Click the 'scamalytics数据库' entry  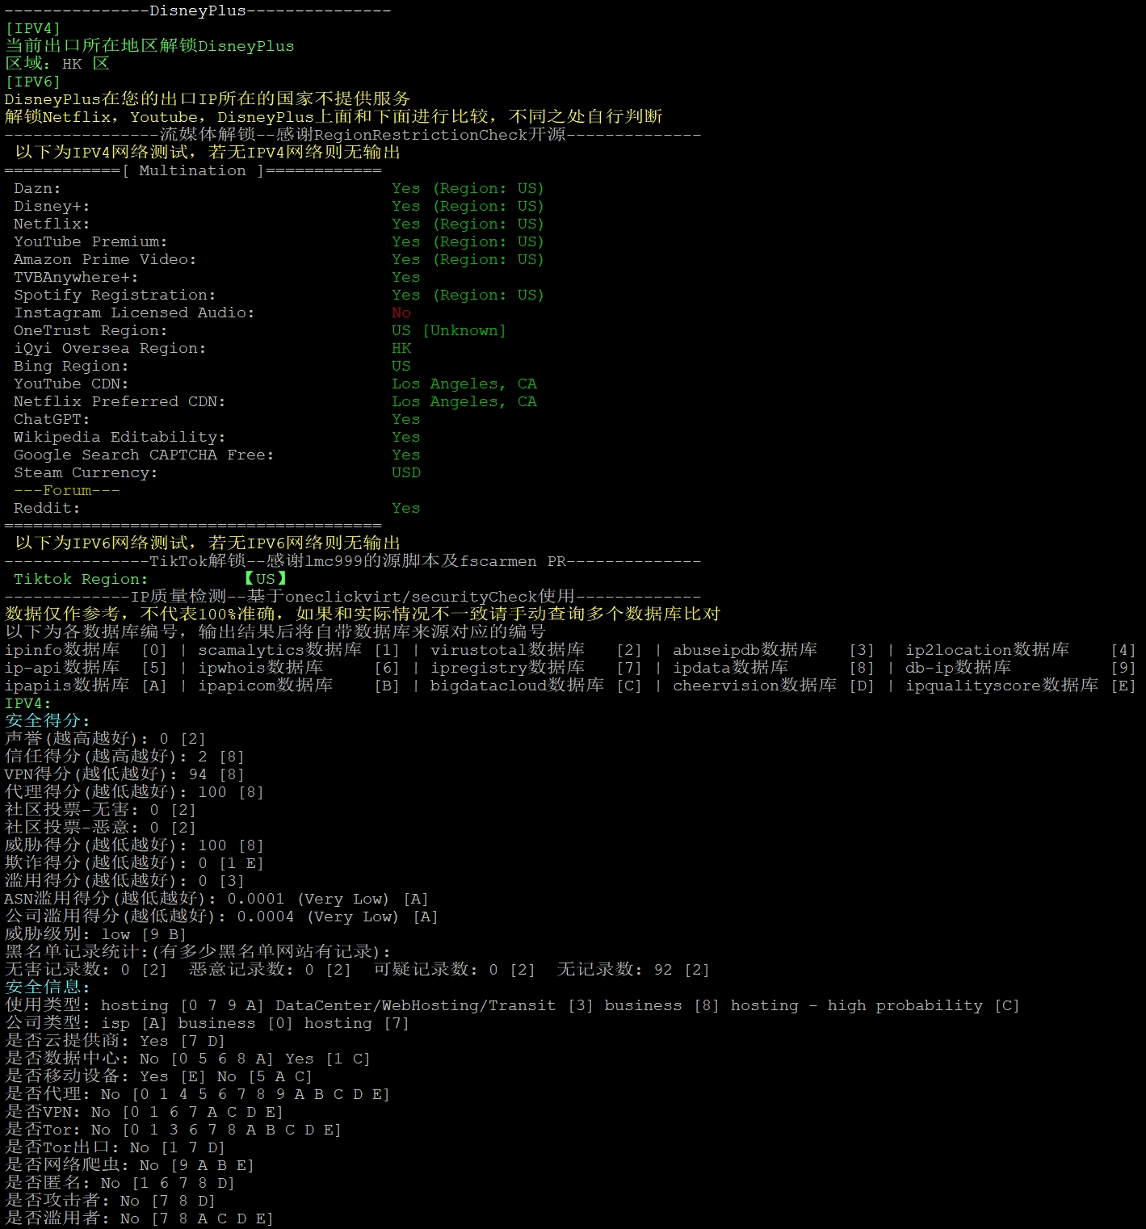pos(280,650)
